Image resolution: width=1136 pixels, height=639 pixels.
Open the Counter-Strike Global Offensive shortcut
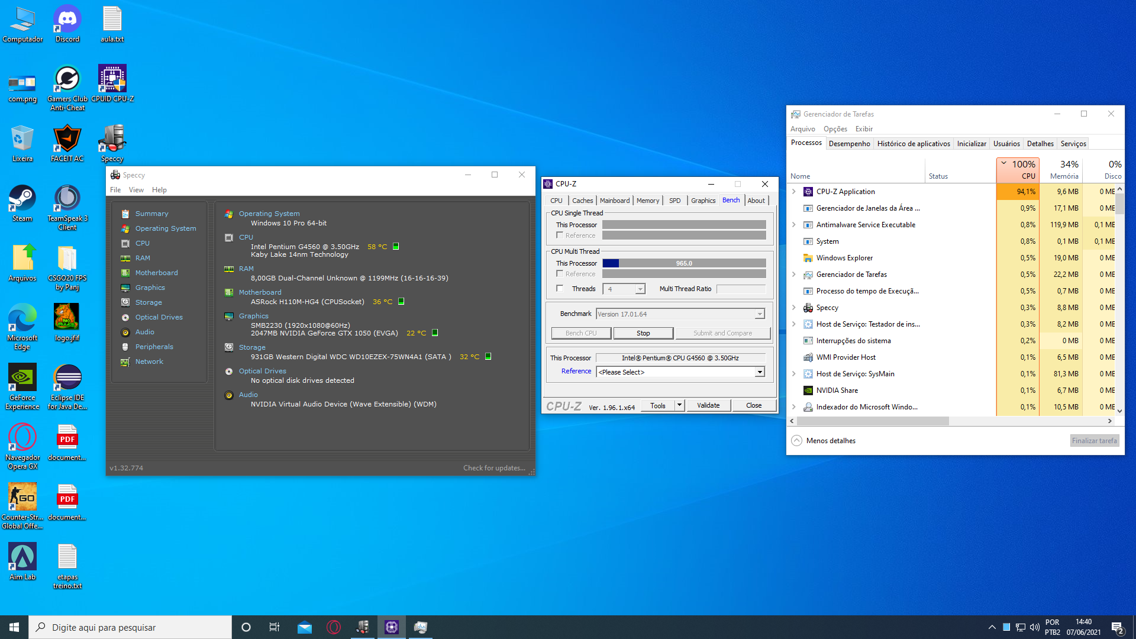[22, 506]
